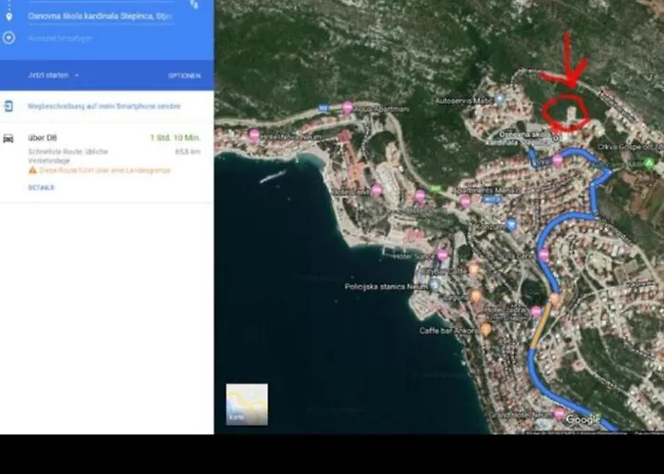Click the Osnovna škola destination input field

(x=100, y=16)
